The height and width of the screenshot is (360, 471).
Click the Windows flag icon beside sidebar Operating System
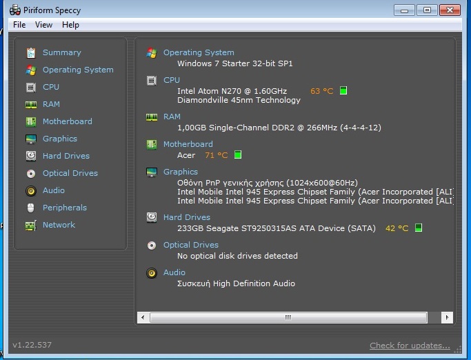coord(31,70)
